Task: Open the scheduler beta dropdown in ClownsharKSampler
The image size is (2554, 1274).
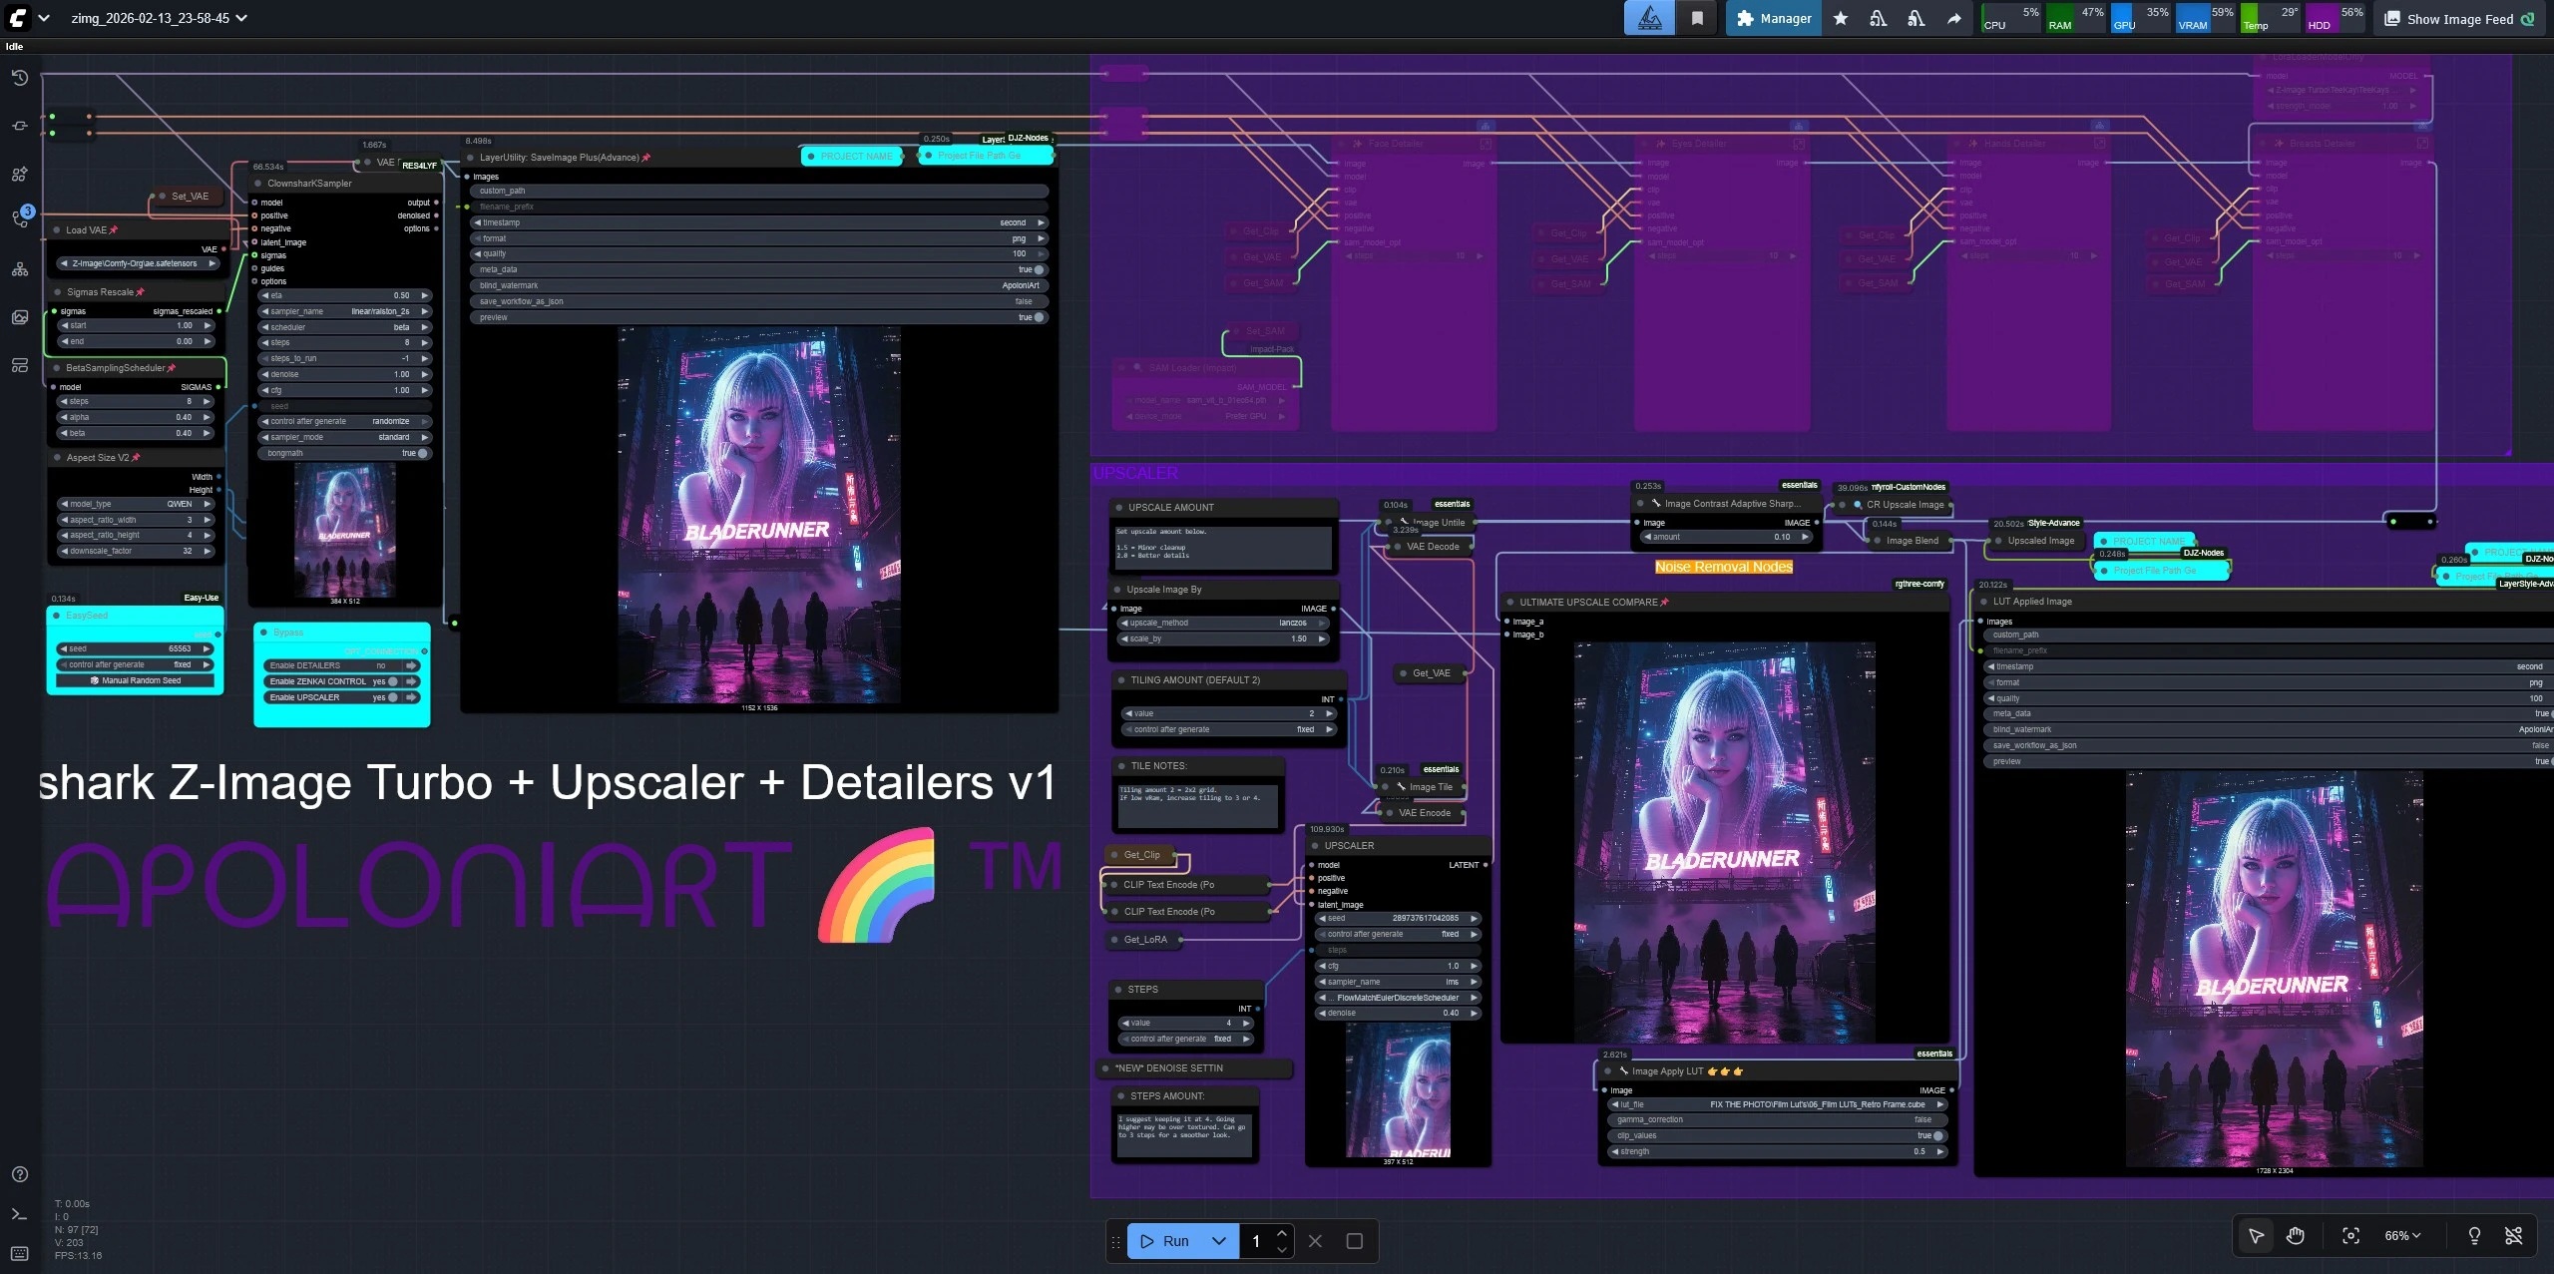Action: point(345,327)
